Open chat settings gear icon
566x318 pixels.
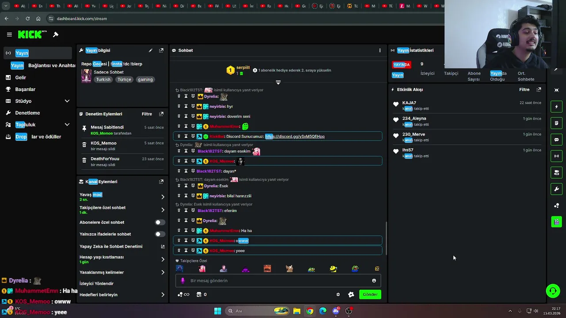[338, 295]
